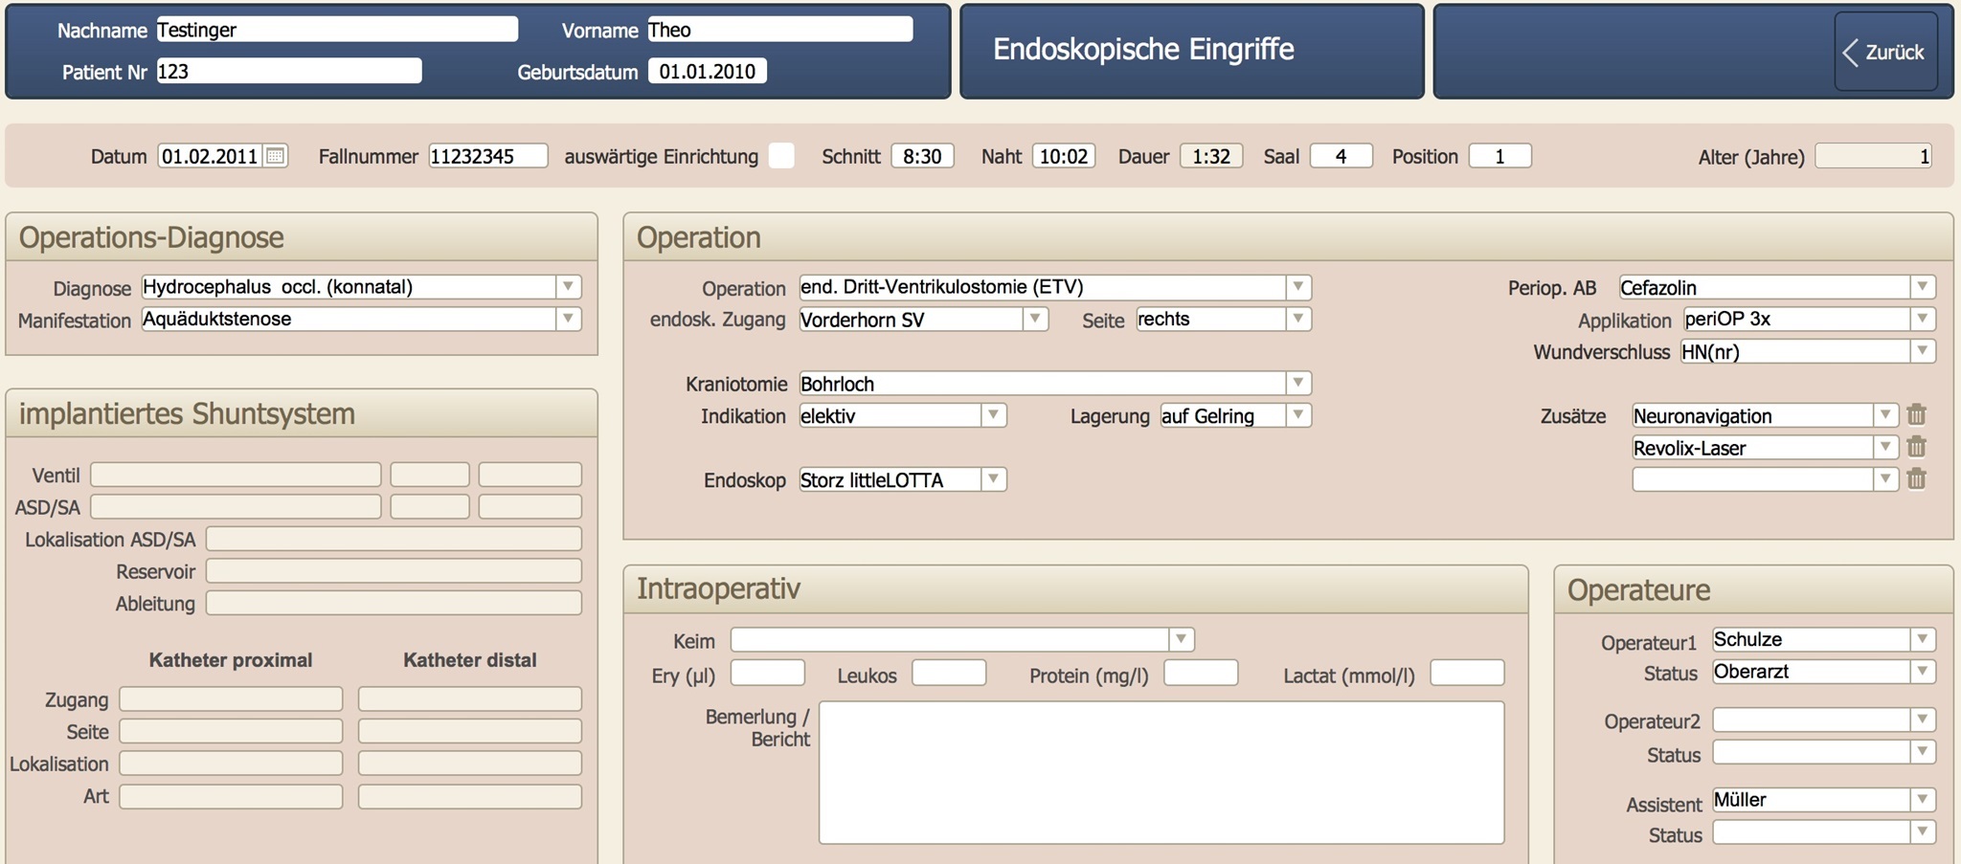Screen dimensions: 1961x864
Task: Open the Status dropdown under Assistent
Action: 1923,832
